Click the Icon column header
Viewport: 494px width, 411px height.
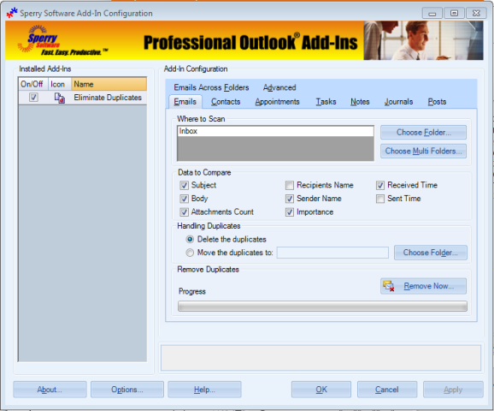pos(60,84)
